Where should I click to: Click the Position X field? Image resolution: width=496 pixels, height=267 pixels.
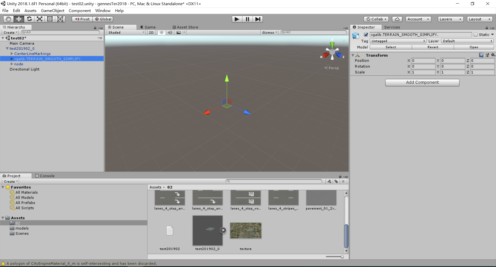click(x=423, y=60)
